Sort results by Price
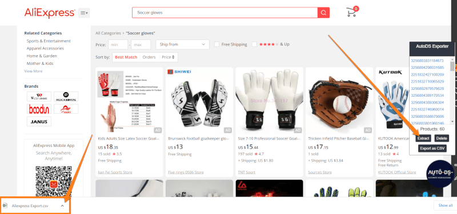 [168, 57]
